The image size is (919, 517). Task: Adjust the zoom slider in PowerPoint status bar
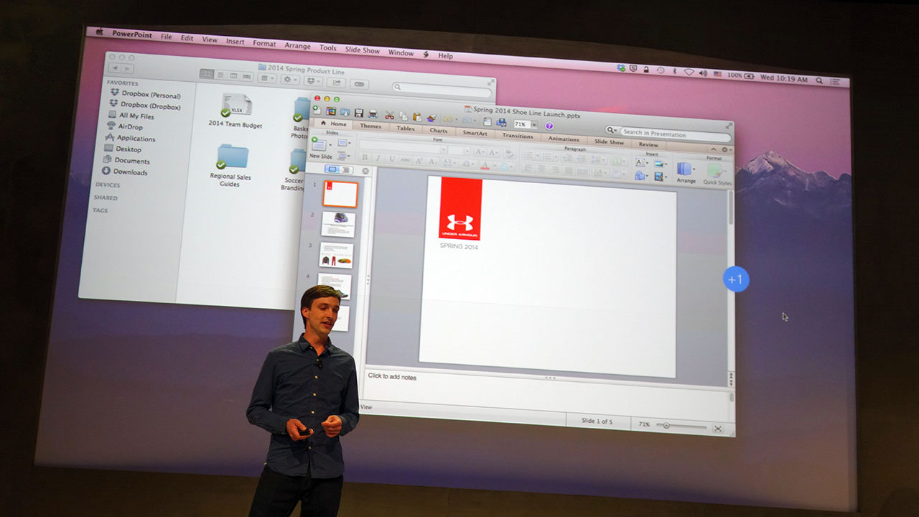click(681, 426)
